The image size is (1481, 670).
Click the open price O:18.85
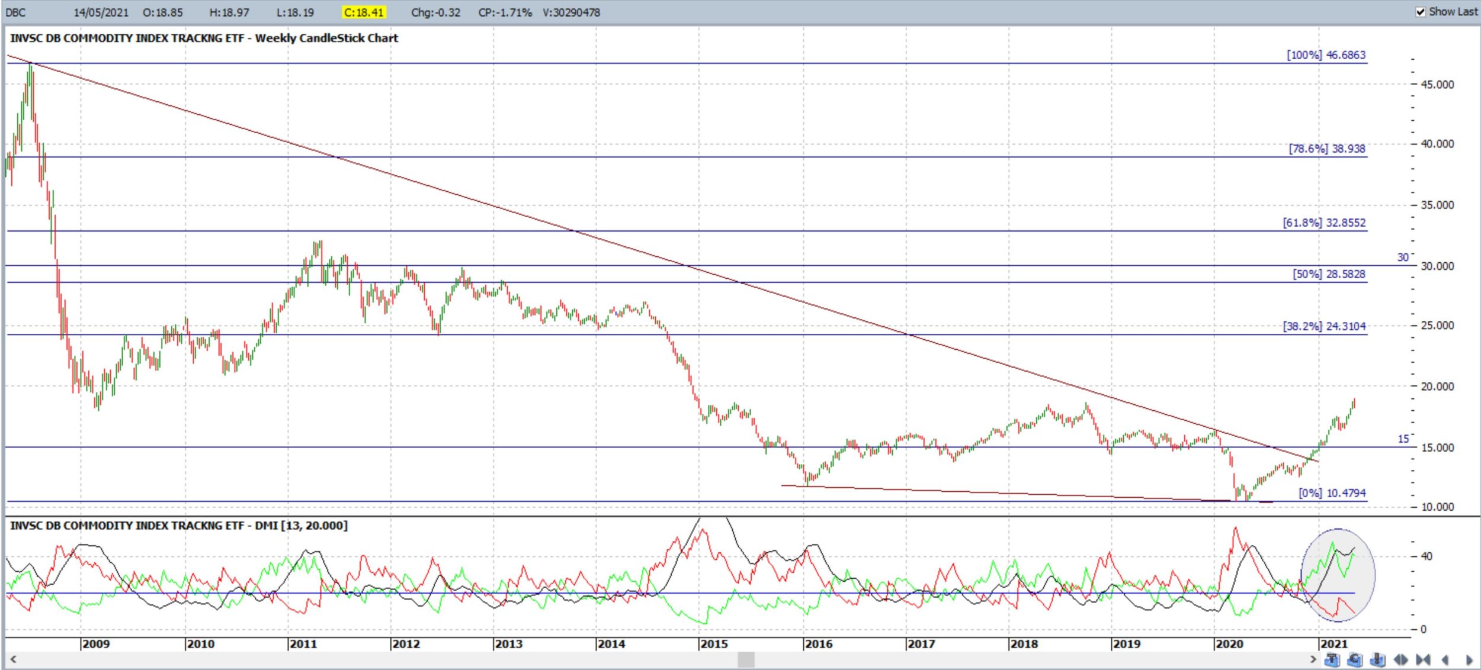[163, 12]
